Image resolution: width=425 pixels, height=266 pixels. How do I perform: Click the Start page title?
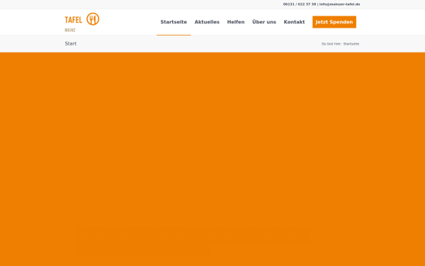tap(70, 44)
